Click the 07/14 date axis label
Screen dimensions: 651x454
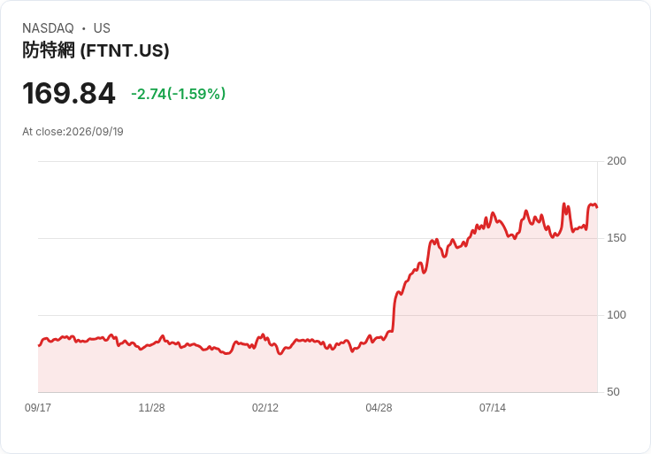click(x=493, y=408)
